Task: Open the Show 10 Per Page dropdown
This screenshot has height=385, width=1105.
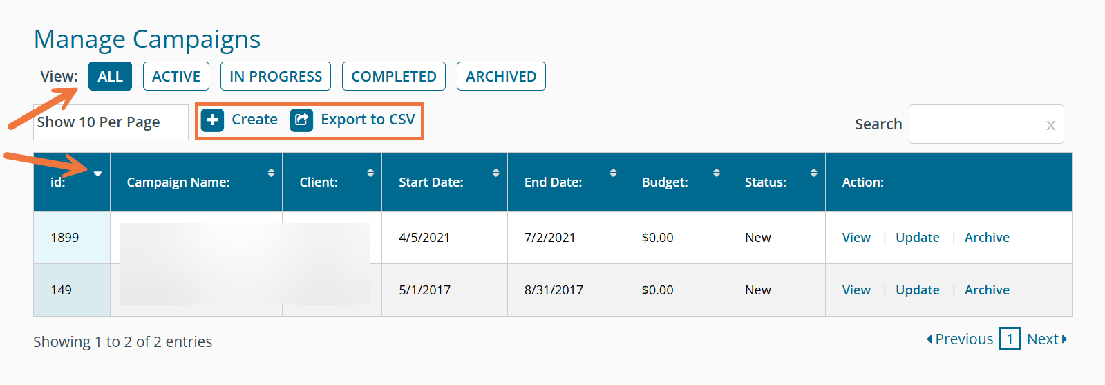Action: click(x=111, y=122)
